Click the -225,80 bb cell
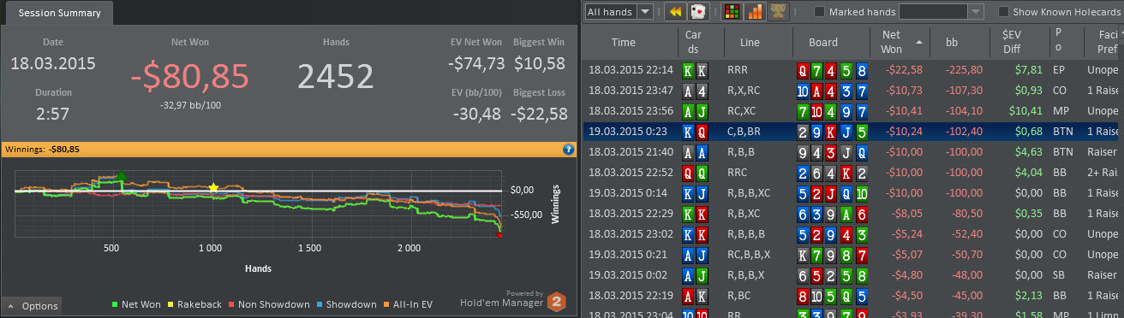Screen dimensions: 1124x318 pos(962,70)
